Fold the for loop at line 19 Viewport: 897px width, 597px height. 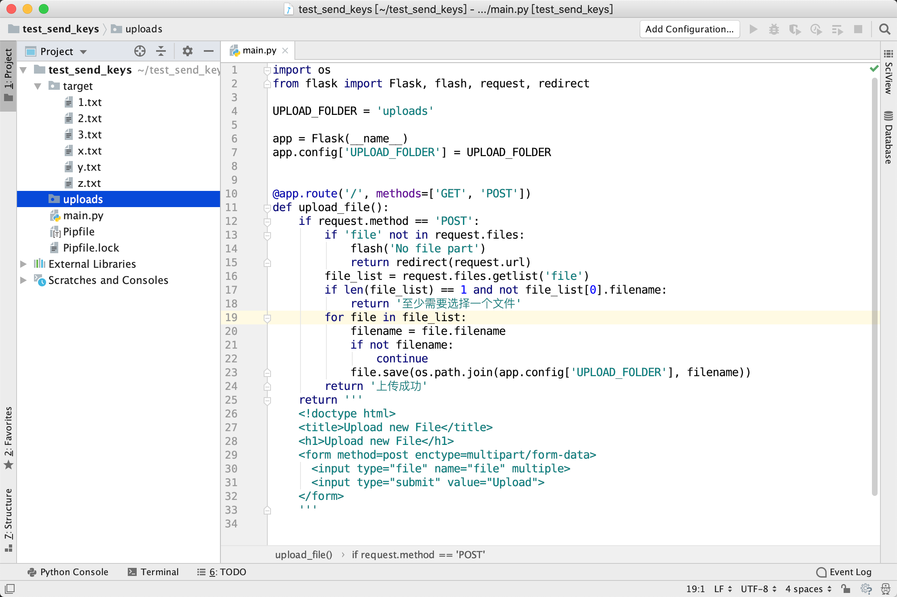pos(267,318)
